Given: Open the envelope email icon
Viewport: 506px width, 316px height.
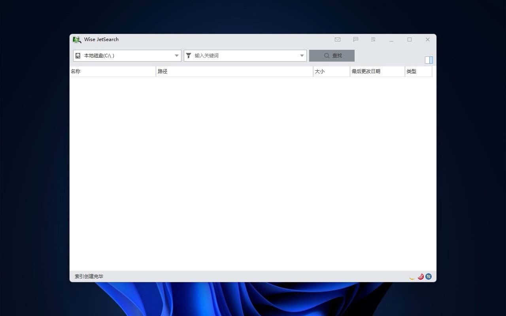Looking at the screenshot, I should pyautogui.click(x=338, y=39).
